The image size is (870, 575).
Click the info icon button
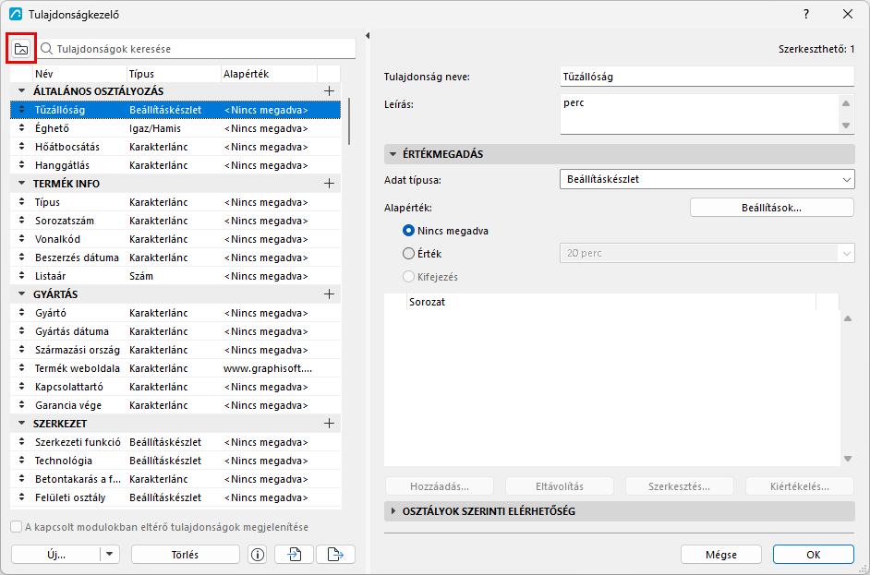coord(258,555)
